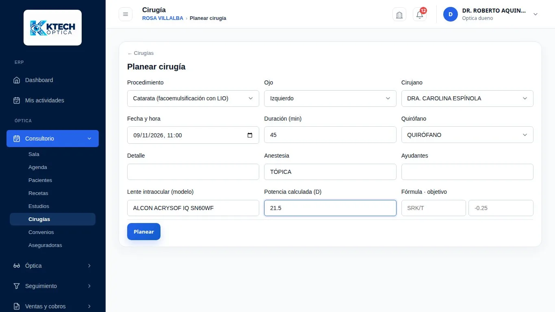Open the Quirófano dropdown
Viewport: 555px width, 312px height.
pos(467,135)
